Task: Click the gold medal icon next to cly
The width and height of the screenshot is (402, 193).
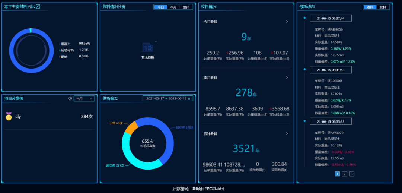Action: 9,116
